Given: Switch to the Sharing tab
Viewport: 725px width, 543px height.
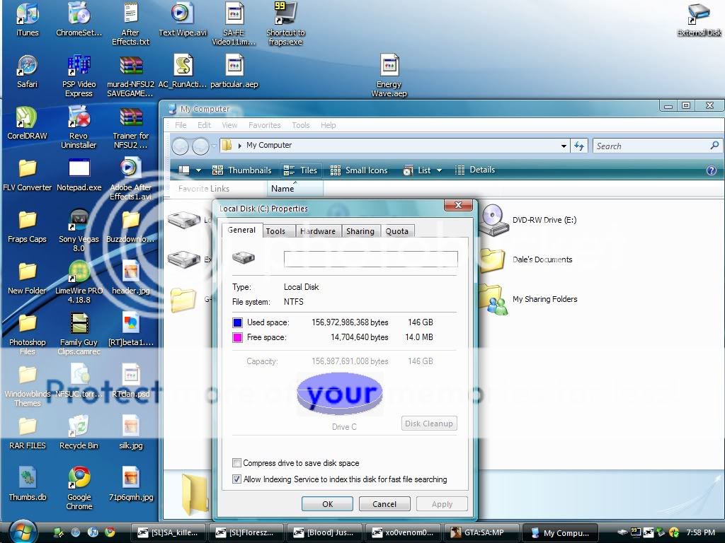Looking at the screenshot, I should (360, 231).
